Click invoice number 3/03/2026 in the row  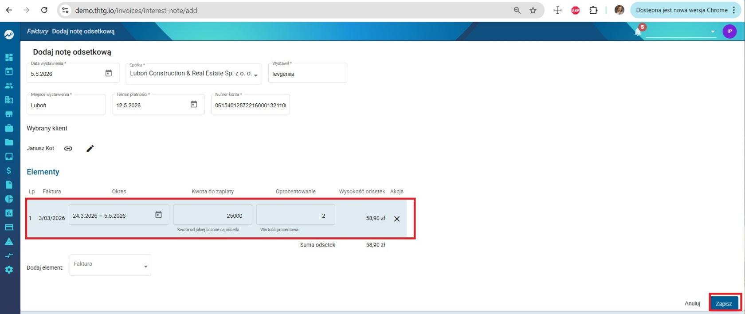(52, 218)
